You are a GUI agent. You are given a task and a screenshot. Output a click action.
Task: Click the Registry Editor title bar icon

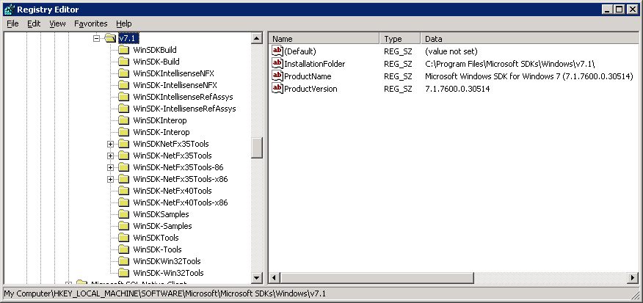pyautogui.click(x=9, y=9)
